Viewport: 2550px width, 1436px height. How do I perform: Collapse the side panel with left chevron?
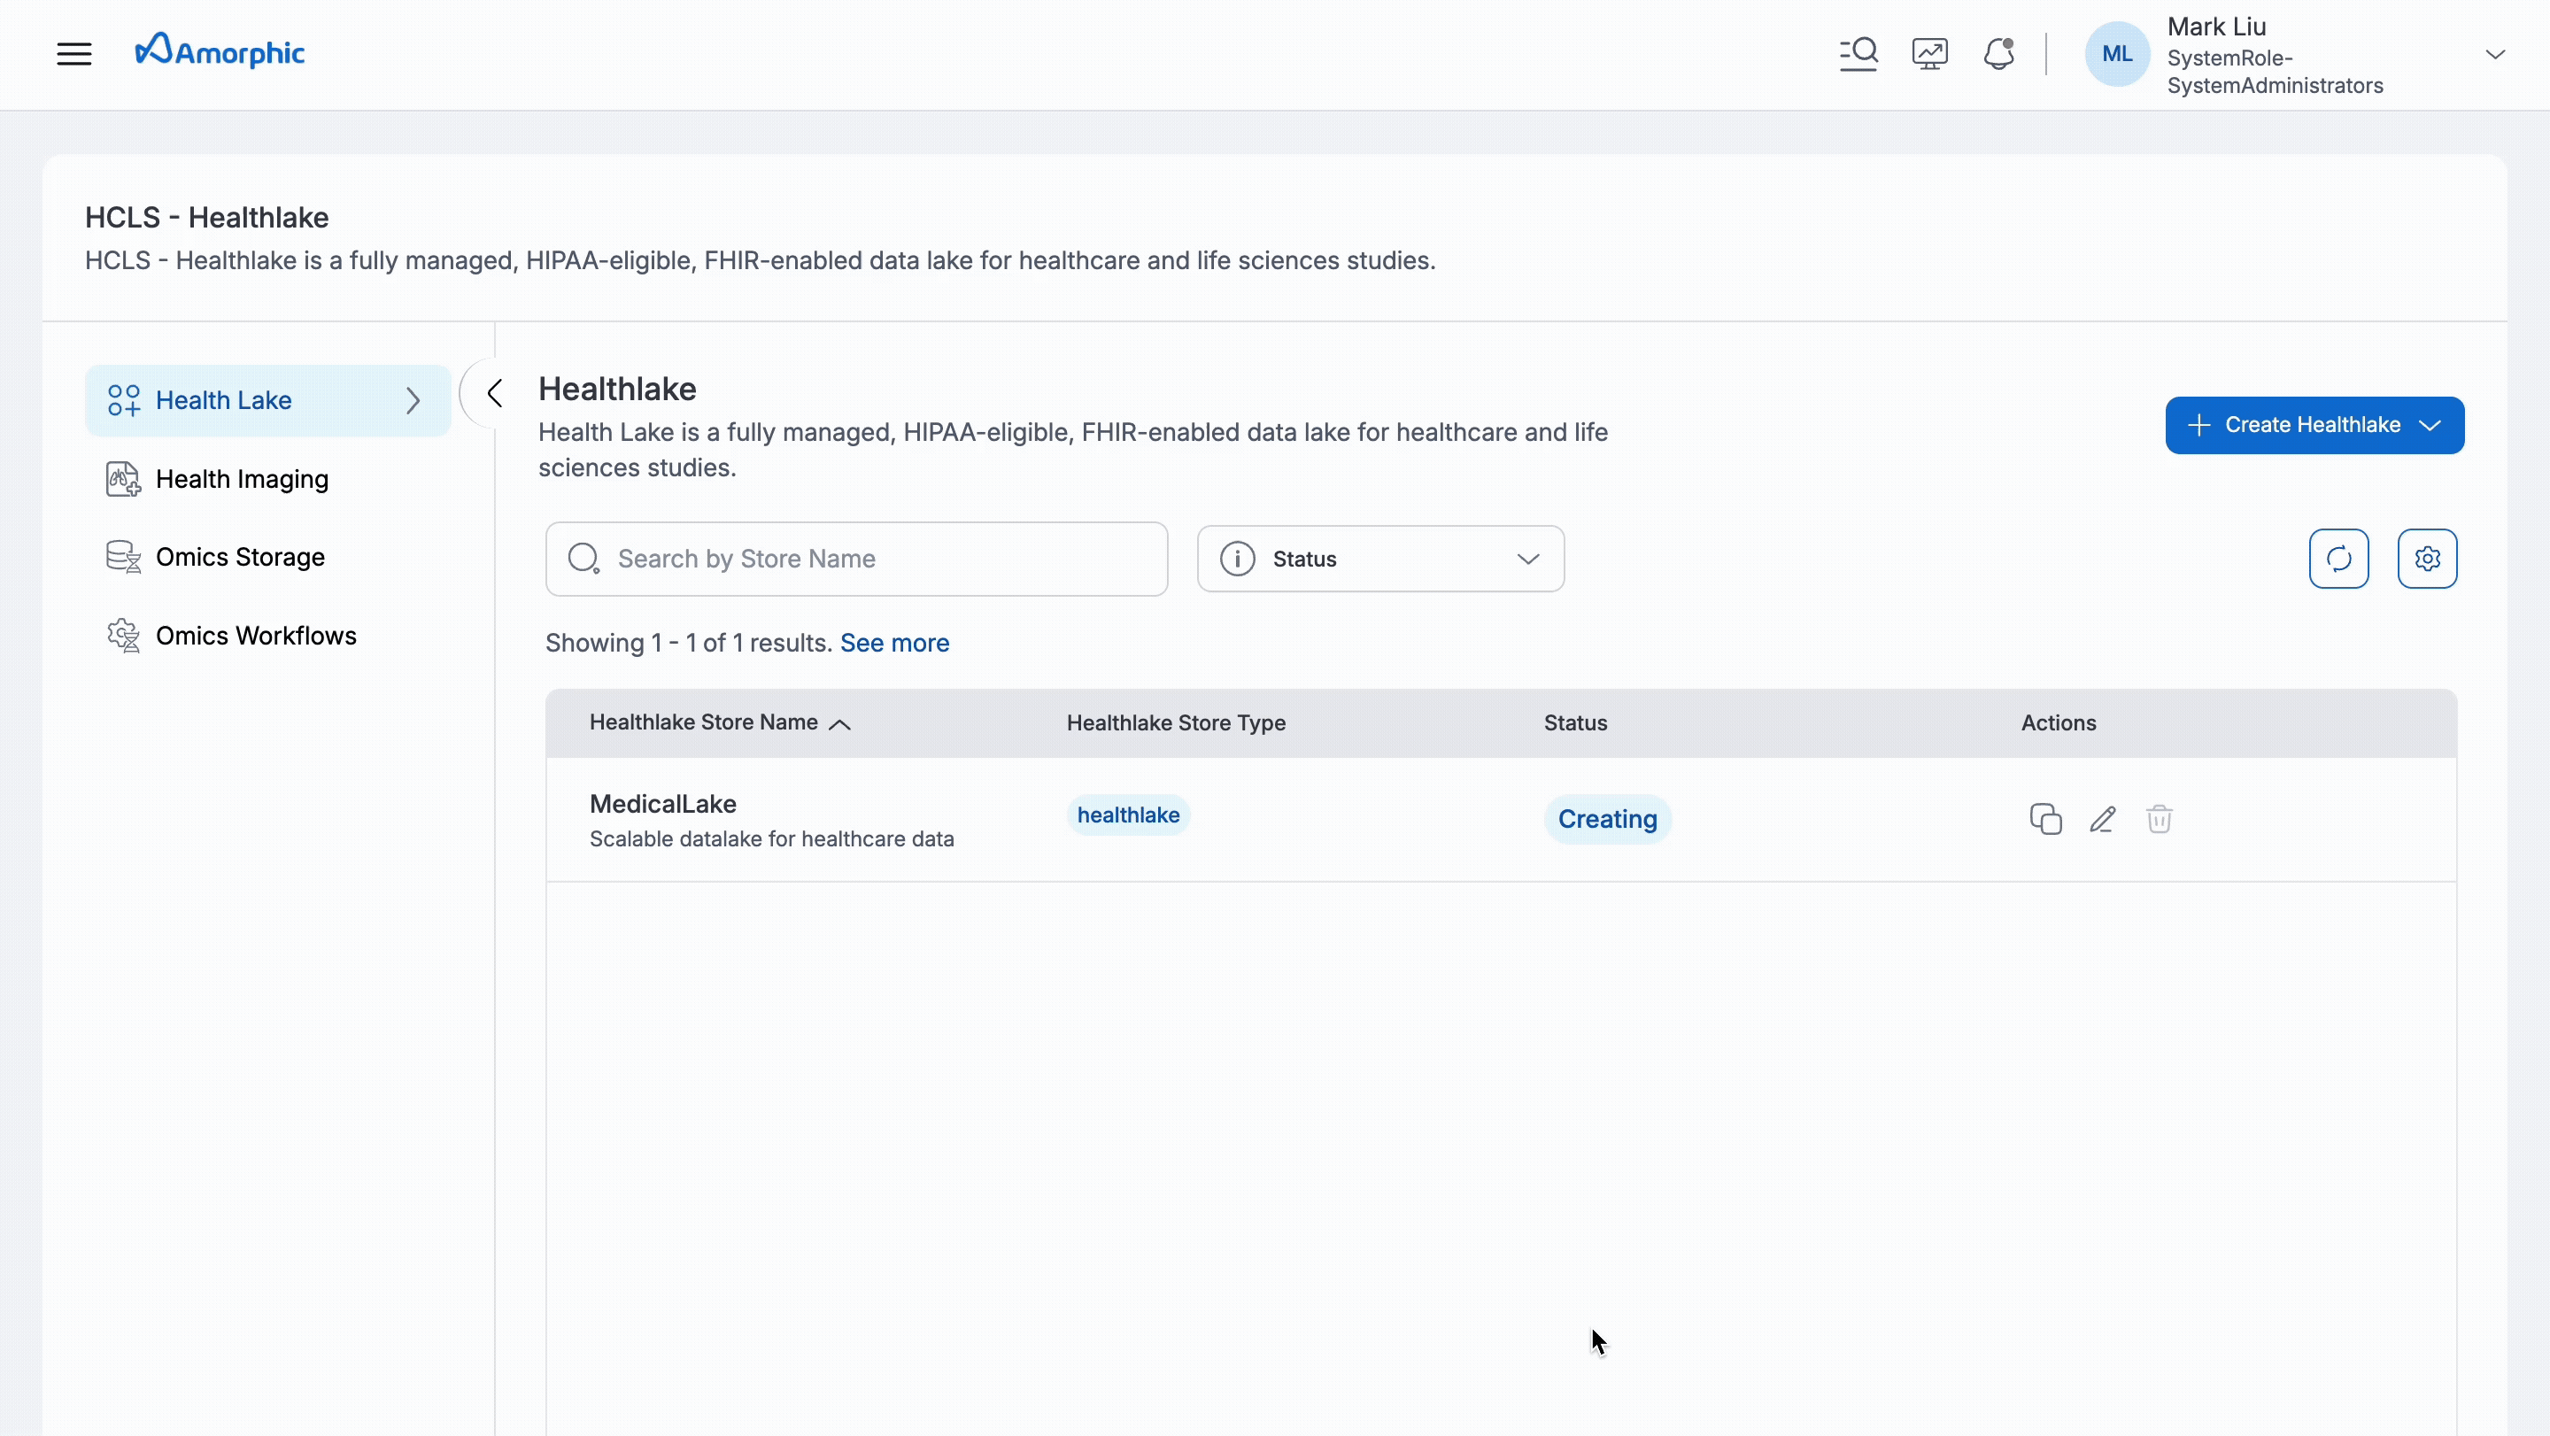click(x=495, y=394)
